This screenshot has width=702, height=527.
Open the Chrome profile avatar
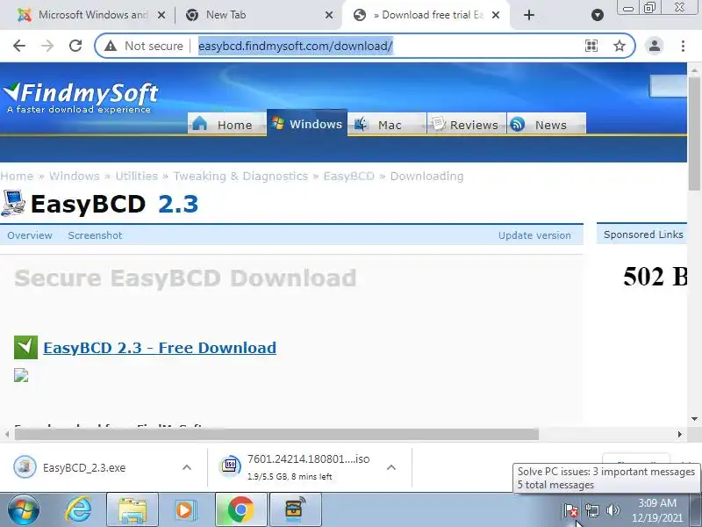[654, 46]
